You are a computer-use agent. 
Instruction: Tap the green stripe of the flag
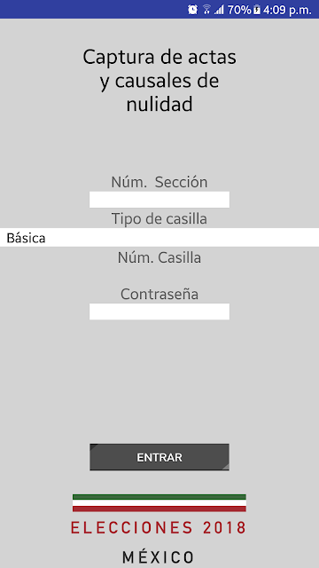[x=159, y=497]
